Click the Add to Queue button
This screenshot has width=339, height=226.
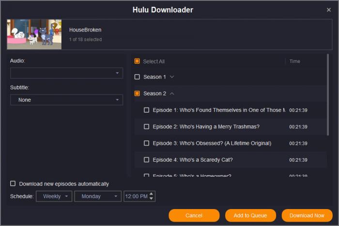(x=250, y=215)
